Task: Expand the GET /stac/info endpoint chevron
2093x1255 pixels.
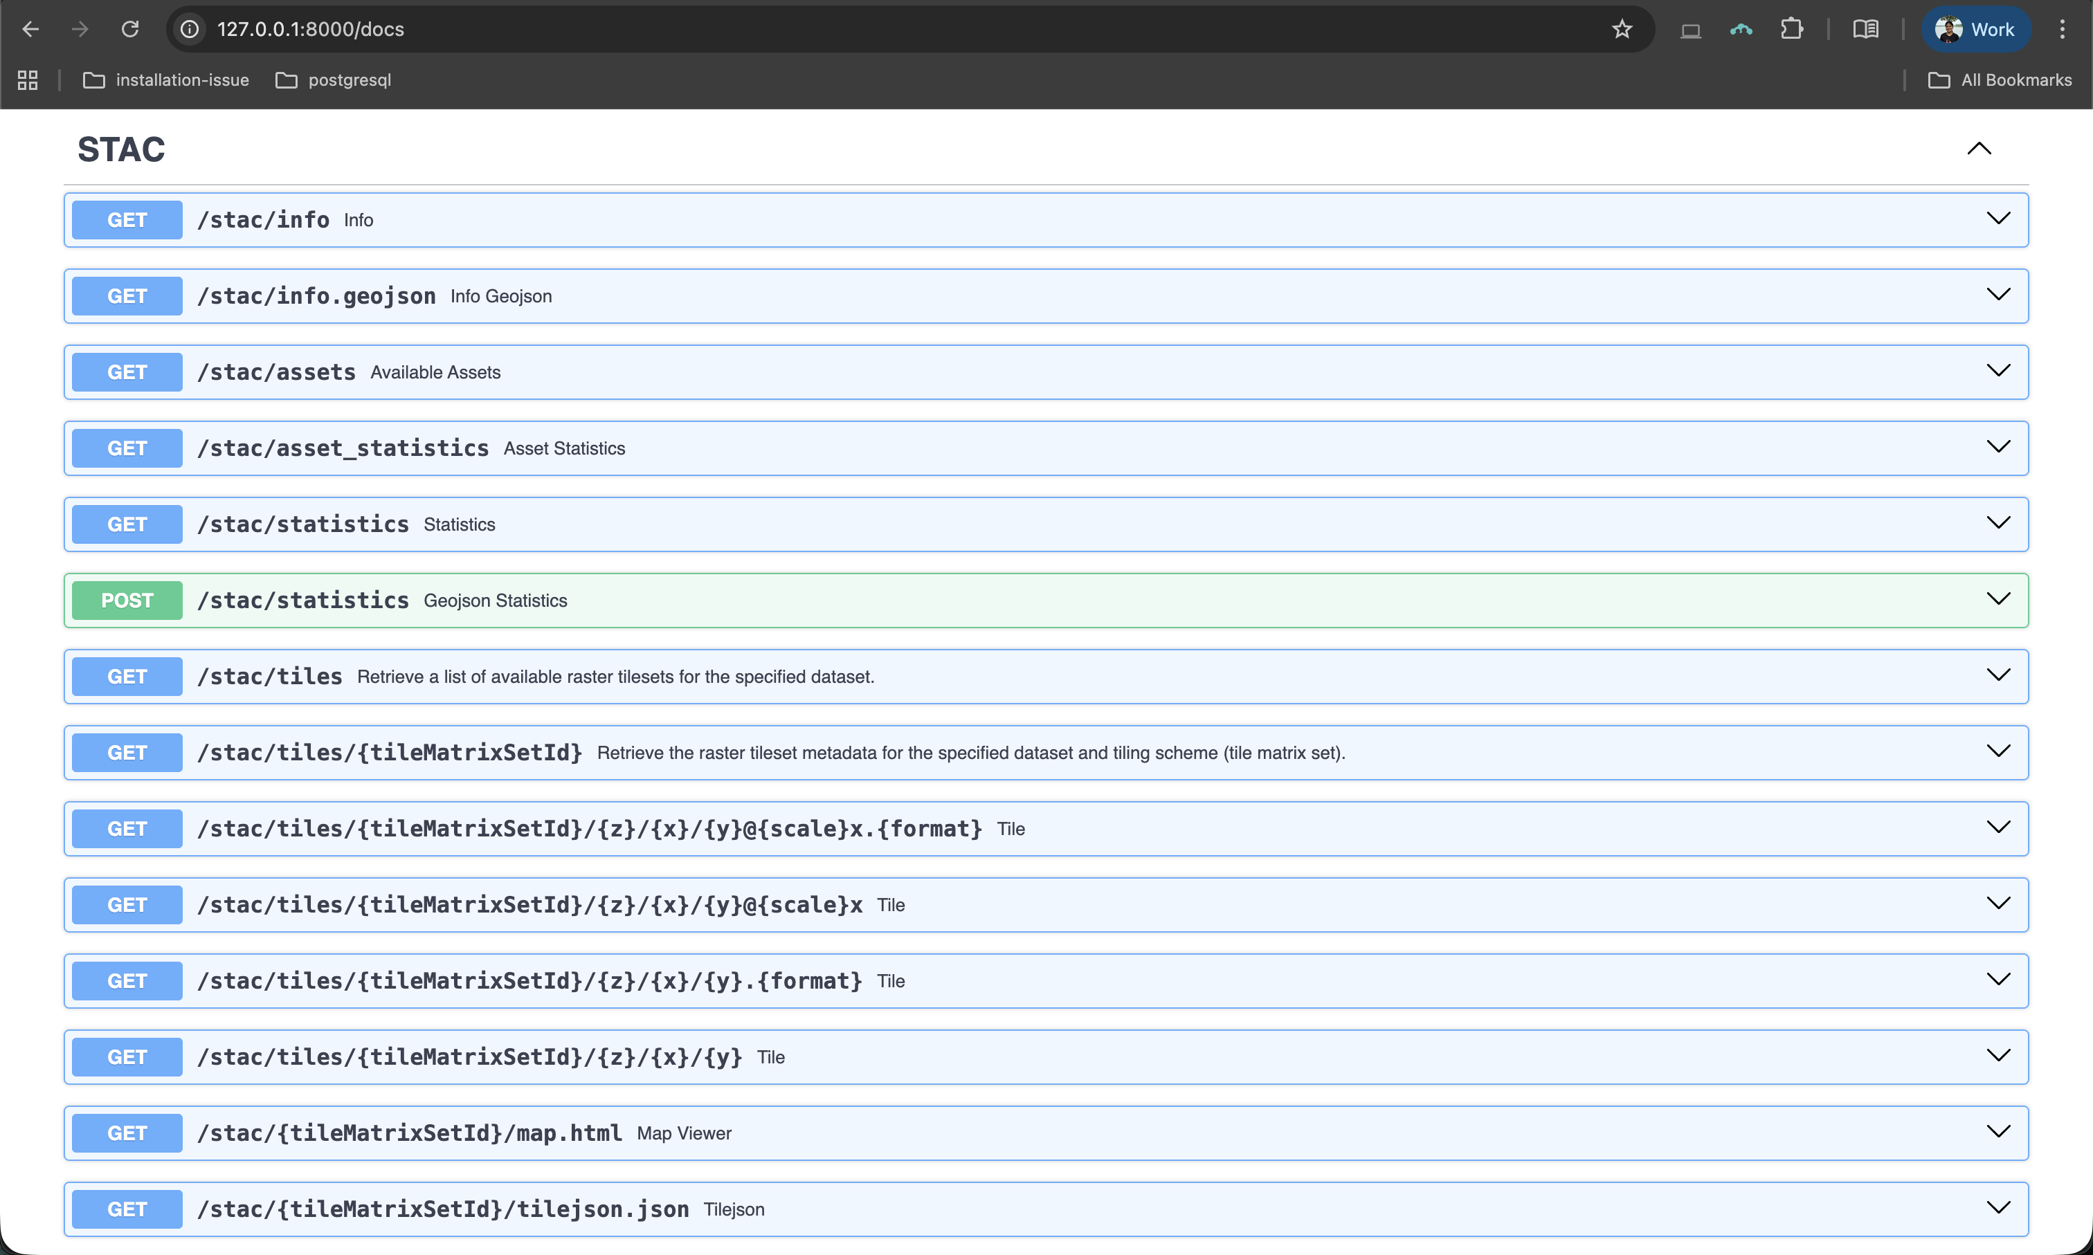Action: click(1997, 219)
